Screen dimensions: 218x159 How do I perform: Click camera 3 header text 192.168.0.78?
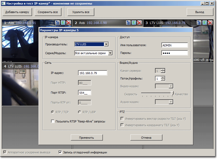point(175,23)
